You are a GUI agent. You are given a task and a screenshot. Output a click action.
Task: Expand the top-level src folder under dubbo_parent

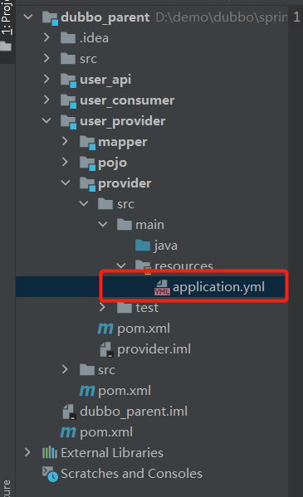tap(46, 58)
